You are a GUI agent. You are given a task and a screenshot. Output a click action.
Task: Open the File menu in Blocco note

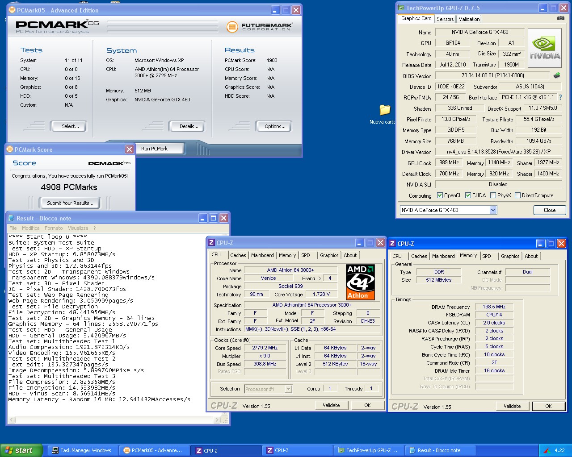[x=13, y=228]
